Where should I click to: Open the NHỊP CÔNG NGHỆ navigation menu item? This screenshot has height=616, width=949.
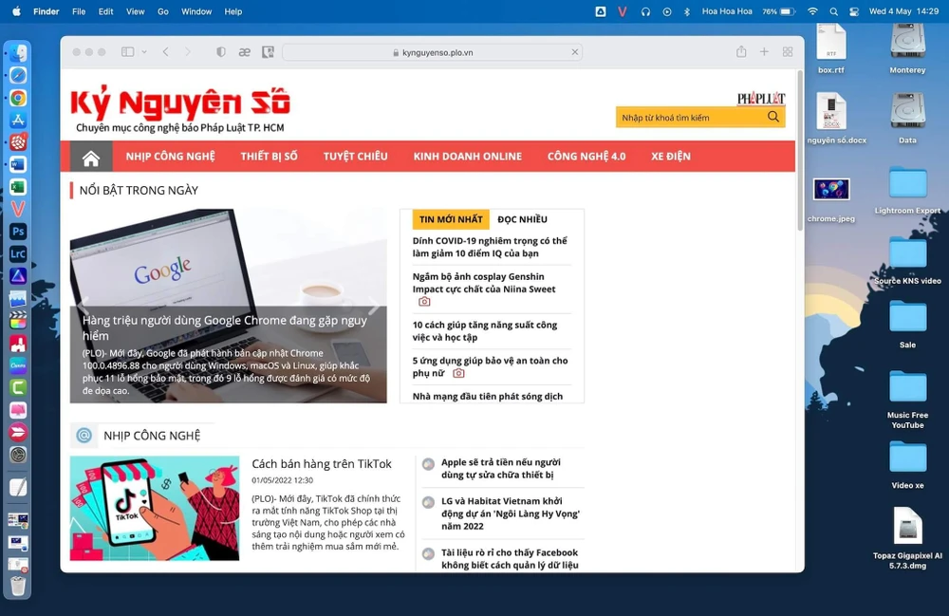click(x=170, y=157)
